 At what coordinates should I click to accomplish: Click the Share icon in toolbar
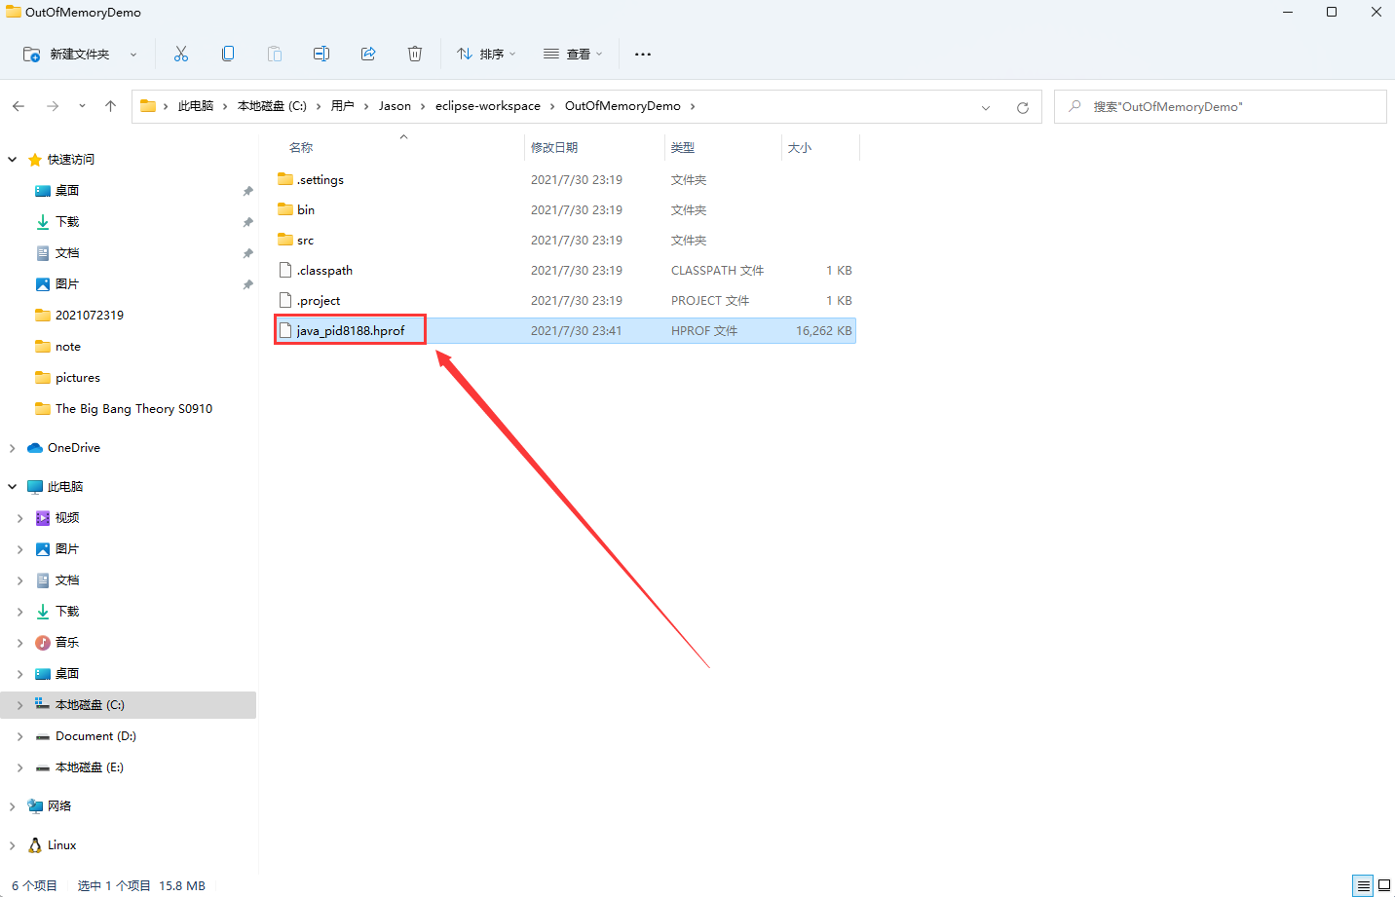point(368,55)
